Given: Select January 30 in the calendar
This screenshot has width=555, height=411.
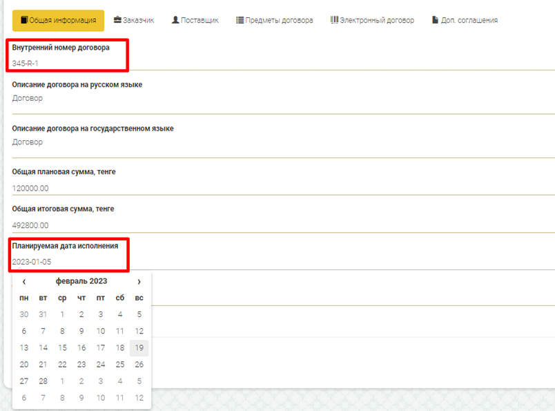Looking at the screenshot, I should pyautogui.click(x=24, y=314).
